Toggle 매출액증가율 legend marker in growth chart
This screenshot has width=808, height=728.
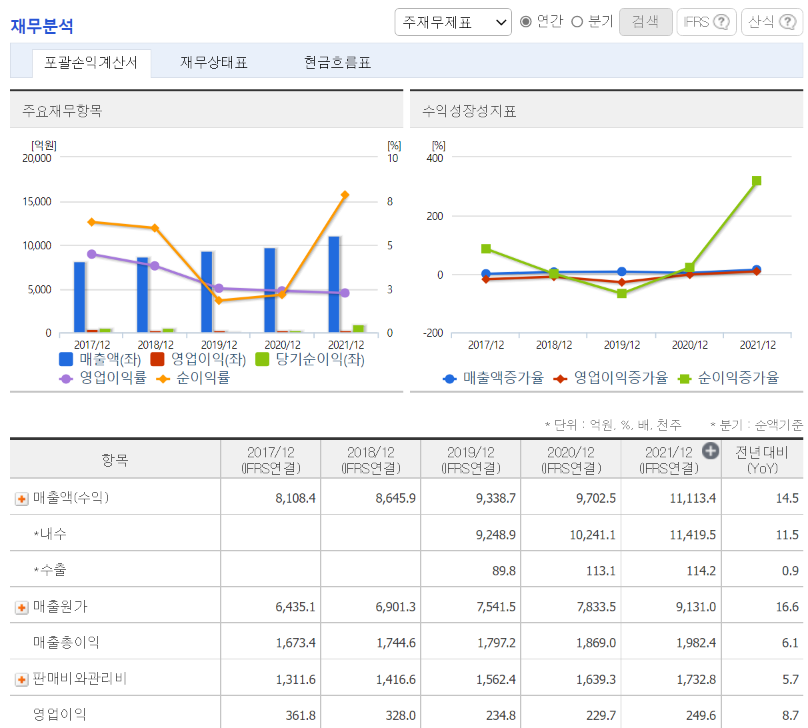click(449, 379)
